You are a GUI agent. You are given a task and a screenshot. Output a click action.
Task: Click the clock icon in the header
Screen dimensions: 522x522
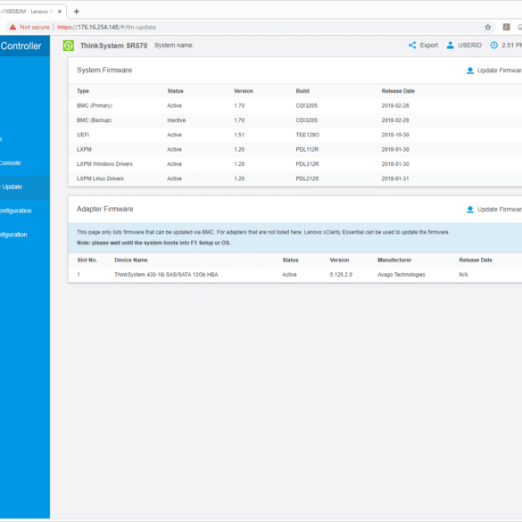coord(494,46)
